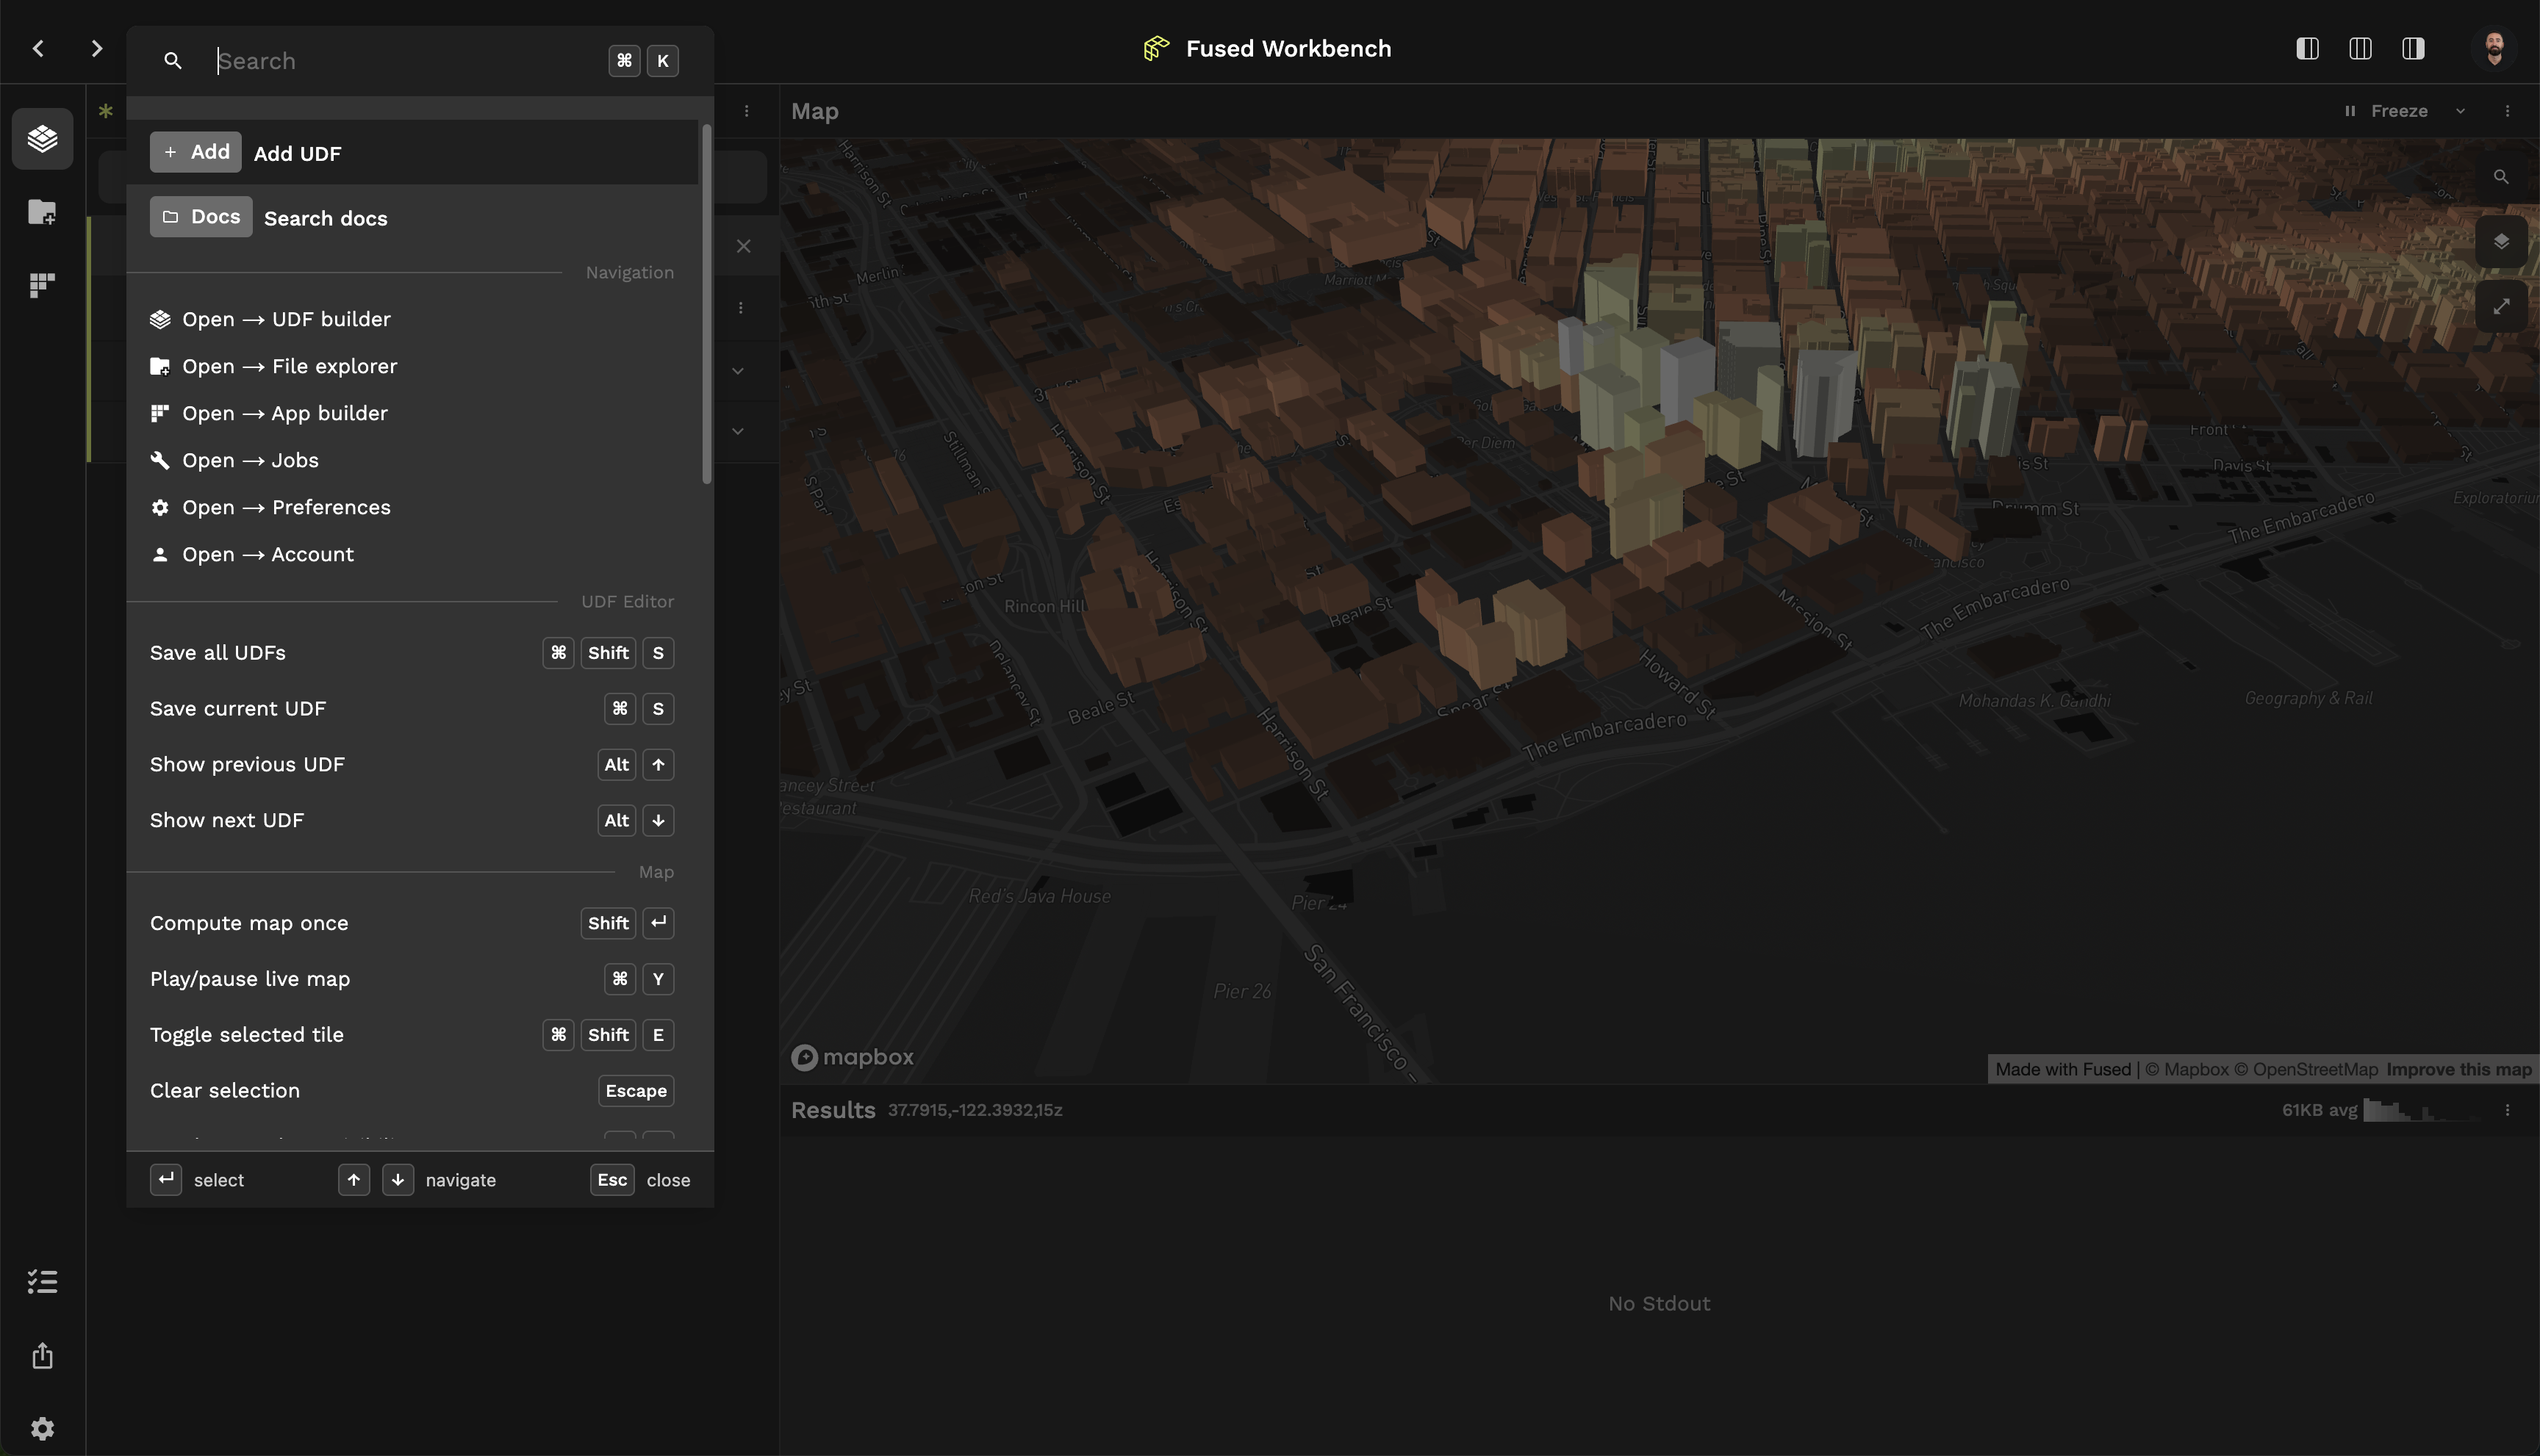Viewport: 2540px width, 1456px height.
Task: Run Play/pause live map command
Action: tap(413, 979)
